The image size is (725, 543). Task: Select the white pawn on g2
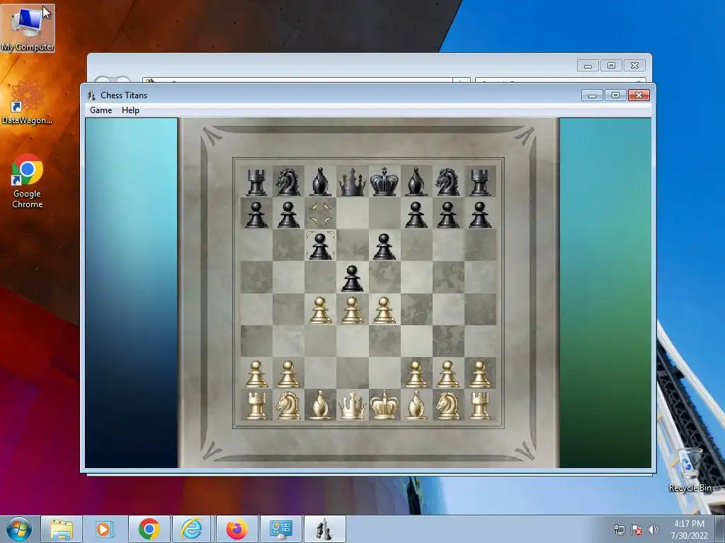point(447,374)
